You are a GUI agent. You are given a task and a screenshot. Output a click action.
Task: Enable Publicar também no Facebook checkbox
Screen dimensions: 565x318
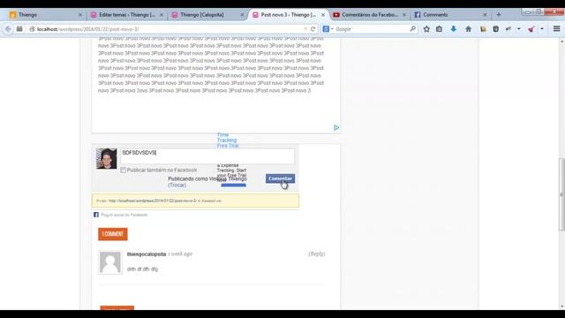coord(124,170)
